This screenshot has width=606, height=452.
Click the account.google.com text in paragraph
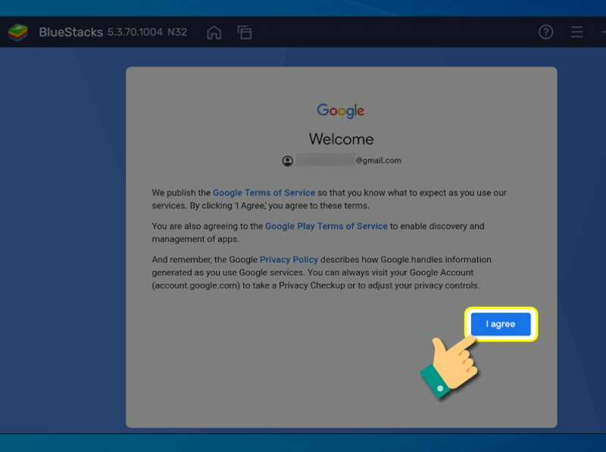pyautogui.click(x=195, y=285)
